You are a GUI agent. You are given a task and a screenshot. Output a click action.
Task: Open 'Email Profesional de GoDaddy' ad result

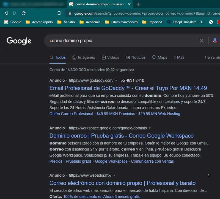point(128,88)
